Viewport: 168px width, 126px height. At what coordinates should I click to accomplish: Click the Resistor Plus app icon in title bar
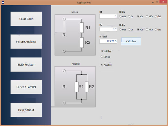click(3, 2)
